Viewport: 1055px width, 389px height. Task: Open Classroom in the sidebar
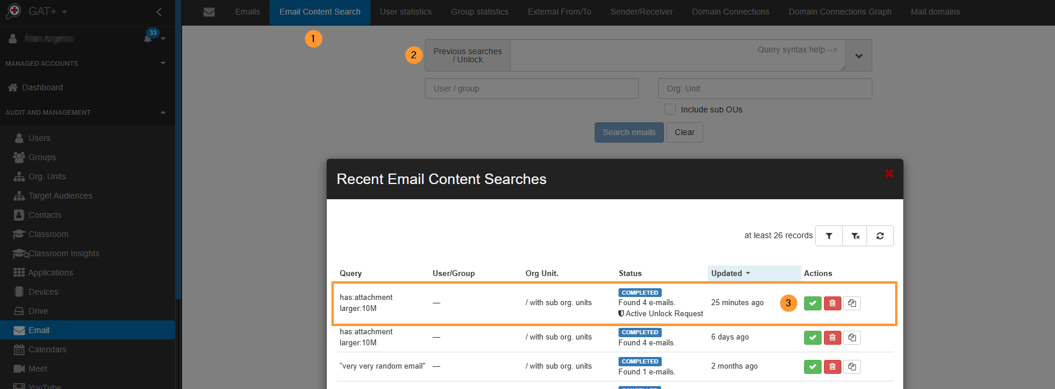[88, 234]
